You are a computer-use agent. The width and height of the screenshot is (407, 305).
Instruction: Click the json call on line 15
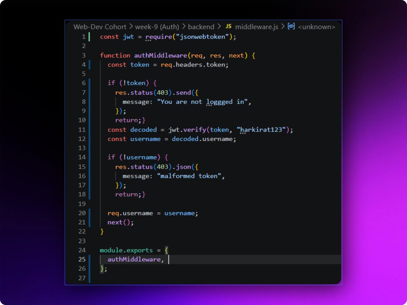(183, 167)
